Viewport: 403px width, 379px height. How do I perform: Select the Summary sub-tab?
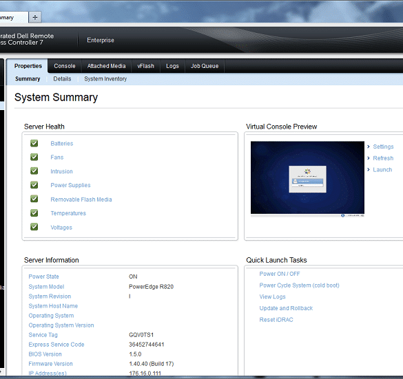pos(28,79)
